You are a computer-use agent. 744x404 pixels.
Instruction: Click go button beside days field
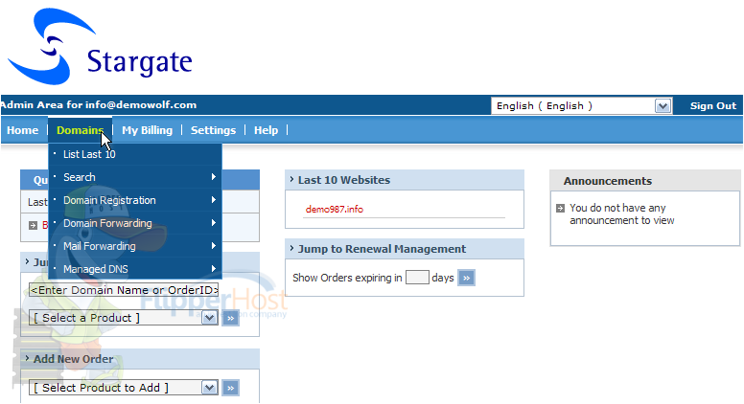click(x=466, y=278)
